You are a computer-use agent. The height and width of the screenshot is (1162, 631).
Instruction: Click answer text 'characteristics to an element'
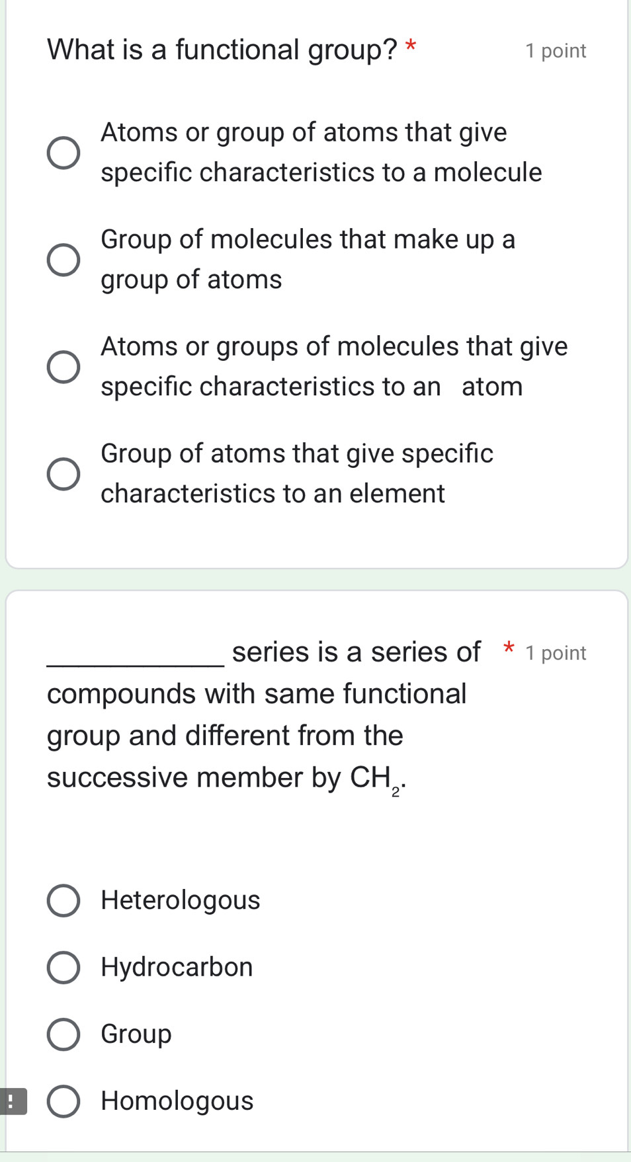(273, 494)
